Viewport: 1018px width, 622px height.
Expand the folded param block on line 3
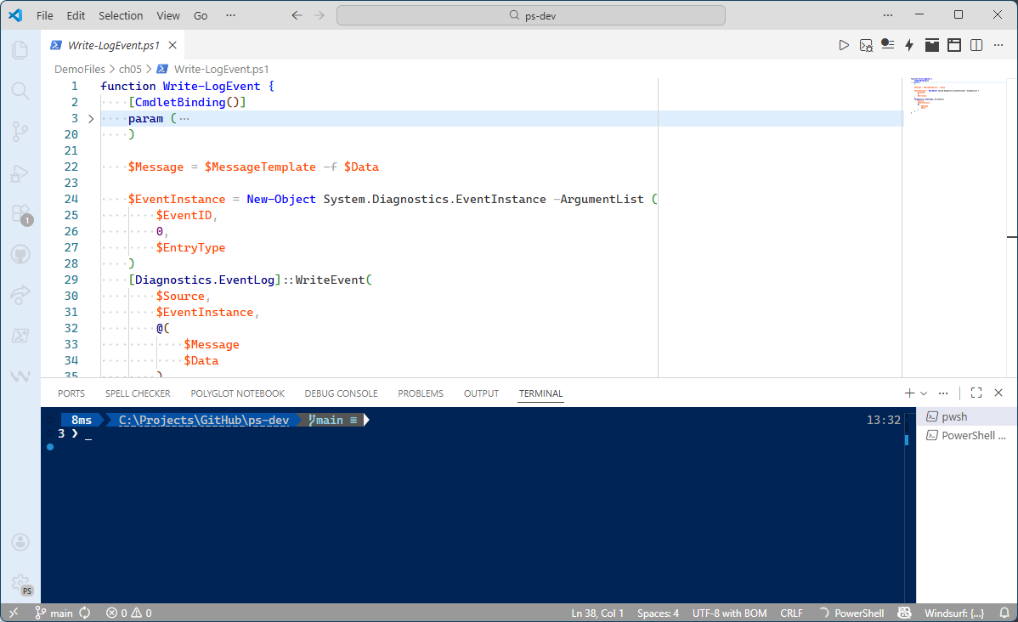[91, 119]
